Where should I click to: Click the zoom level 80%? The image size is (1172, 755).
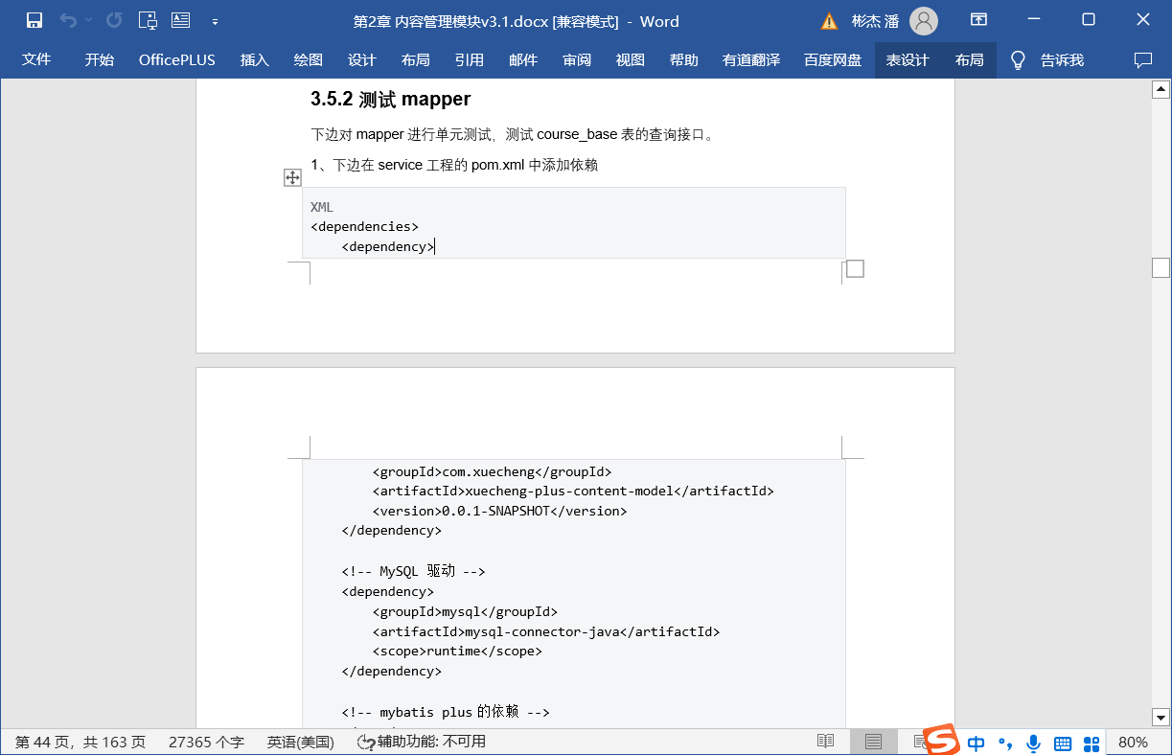(x=1133, y=742)
